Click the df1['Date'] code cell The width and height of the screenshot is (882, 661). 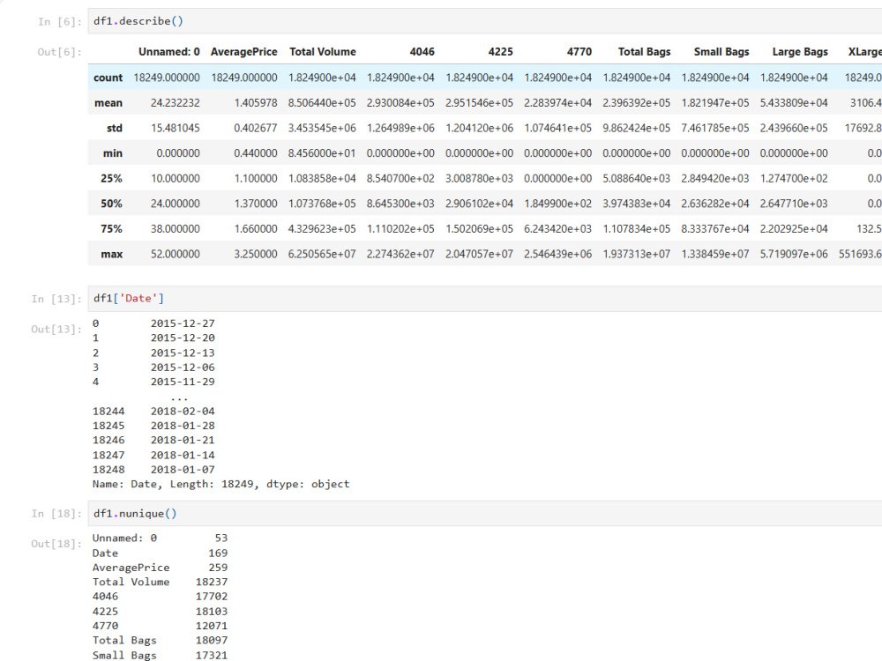tap(485, 299)
